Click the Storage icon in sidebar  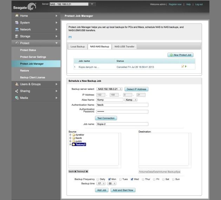[x=16, y=36]
